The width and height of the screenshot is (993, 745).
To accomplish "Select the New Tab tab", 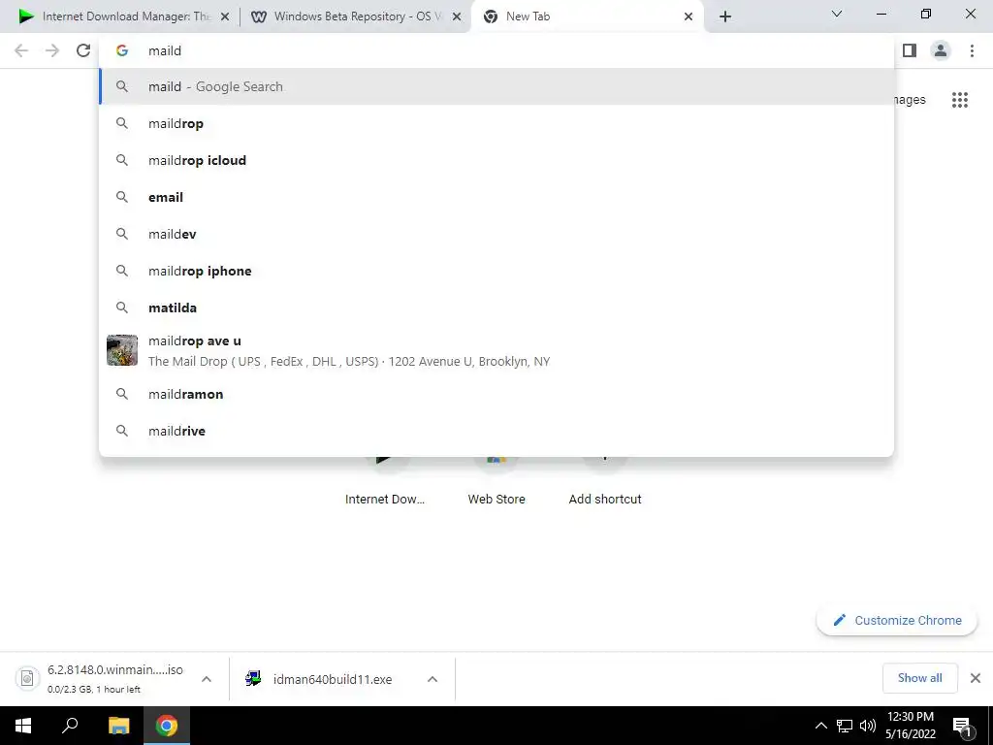I will click(587, 16).
